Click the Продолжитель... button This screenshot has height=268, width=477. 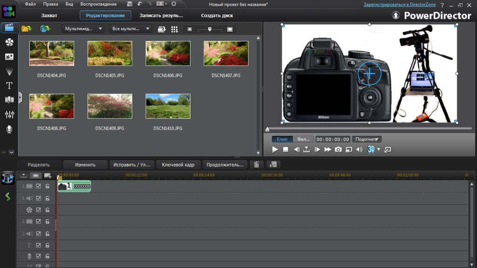[225, 165]
